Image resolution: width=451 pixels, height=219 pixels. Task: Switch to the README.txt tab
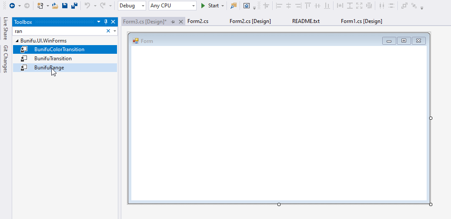[x=306, y=21]
